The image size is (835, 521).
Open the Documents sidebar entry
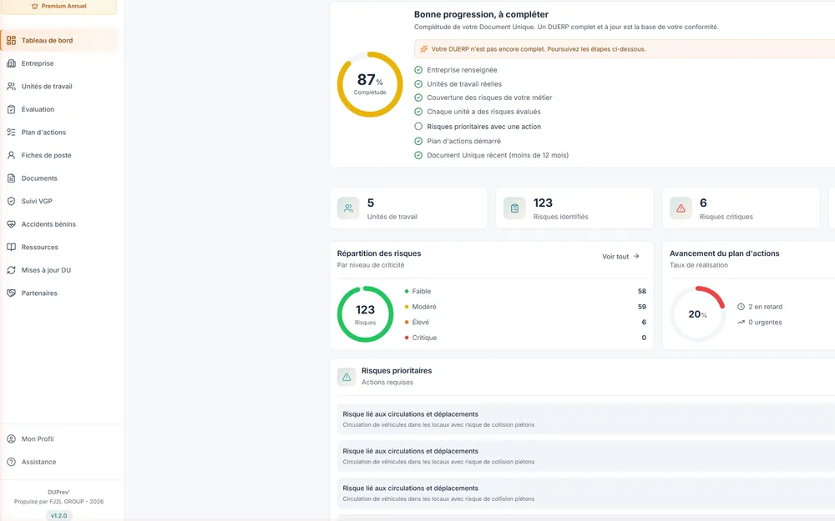[58, 178]
